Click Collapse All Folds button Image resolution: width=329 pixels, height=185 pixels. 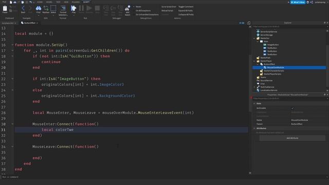pos(186,14)
